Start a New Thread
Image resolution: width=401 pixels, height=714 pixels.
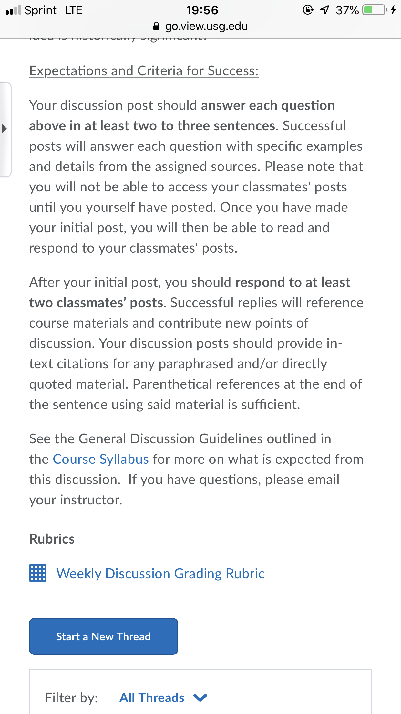click(104, 636)
